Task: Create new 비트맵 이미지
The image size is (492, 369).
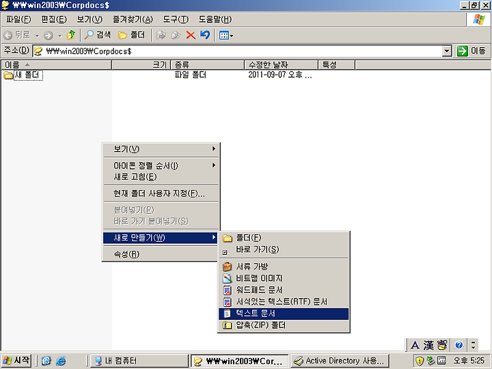Action: tap(284, 278)
